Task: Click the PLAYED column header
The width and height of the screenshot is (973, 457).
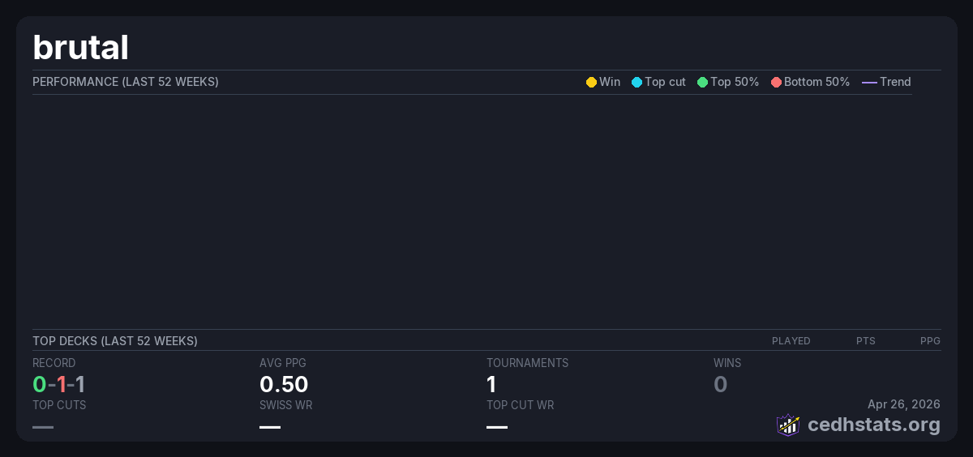Action: point(791,341)
